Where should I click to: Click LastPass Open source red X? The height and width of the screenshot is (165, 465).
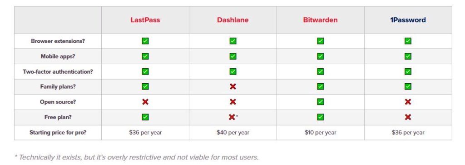(x=145, y=102)
